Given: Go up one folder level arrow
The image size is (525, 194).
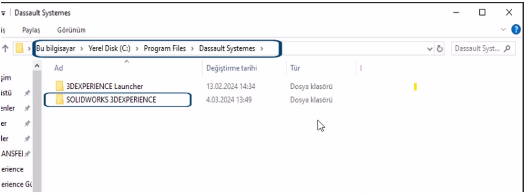Looking at the screenshot, I should (5, 48).
